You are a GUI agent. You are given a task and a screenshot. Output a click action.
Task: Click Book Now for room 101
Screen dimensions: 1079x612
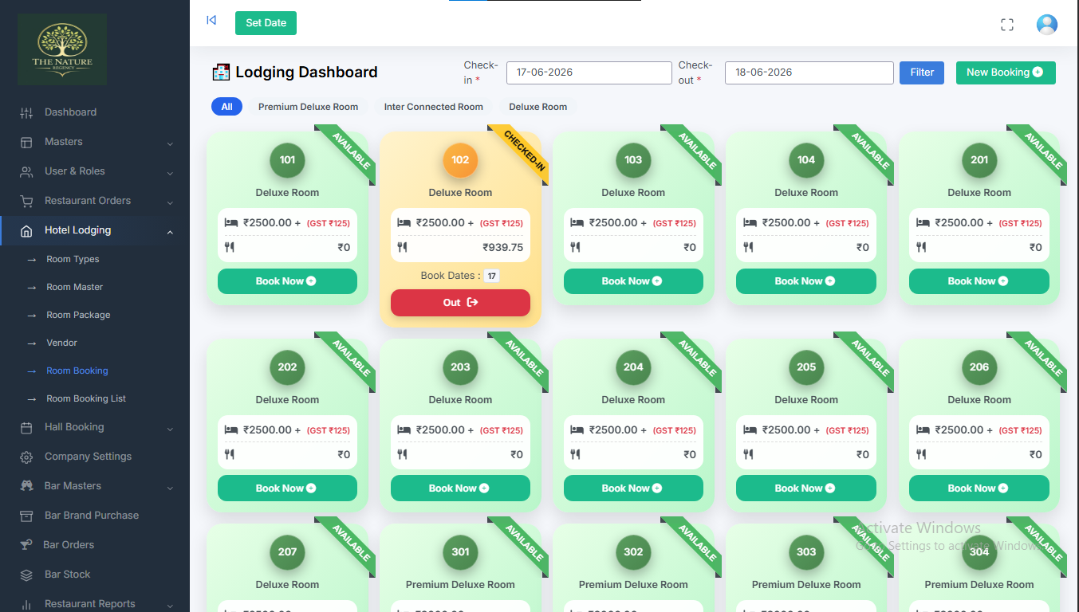point(287,281)
